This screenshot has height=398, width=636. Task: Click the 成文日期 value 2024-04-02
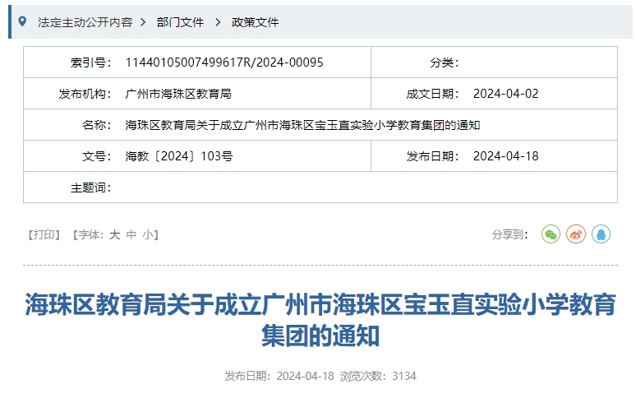(505, 94)
